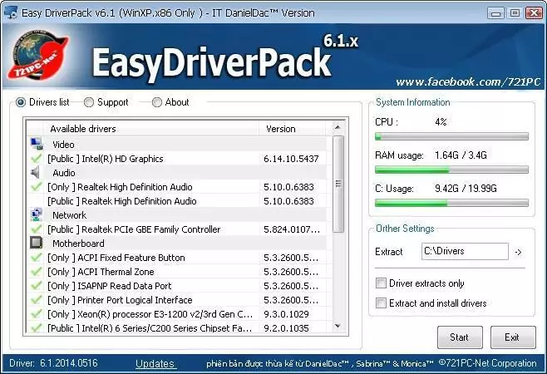547x374 pixels.
Task: Select [Public] Intel(R) 6 Series/C200 Chipset row
Action: coord(177,328)
